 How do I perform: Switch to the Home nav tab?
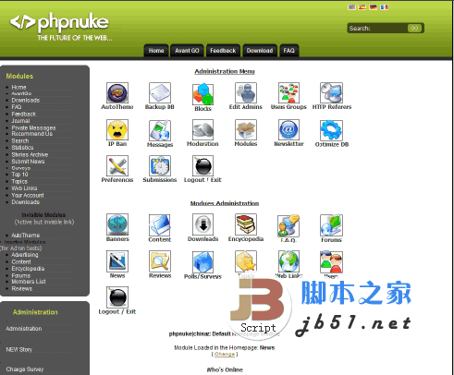coord(156,51)
